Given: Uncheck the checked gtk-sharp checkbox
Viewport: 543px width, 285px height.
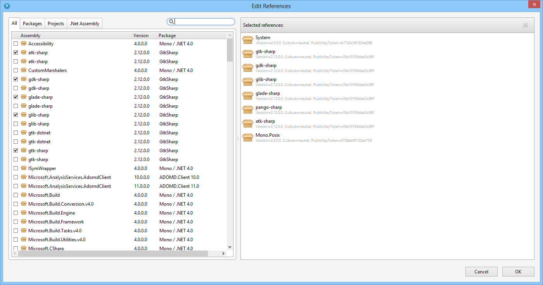Looking at the screenshot, I should tap(16, 151).
